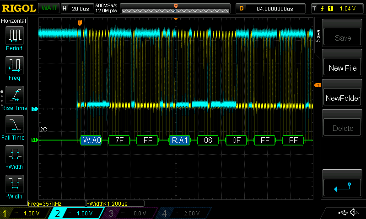The height and width of the screenshot is (219, 366).
Task: Click the 08 decoded byte box
Action: [208, 140]
